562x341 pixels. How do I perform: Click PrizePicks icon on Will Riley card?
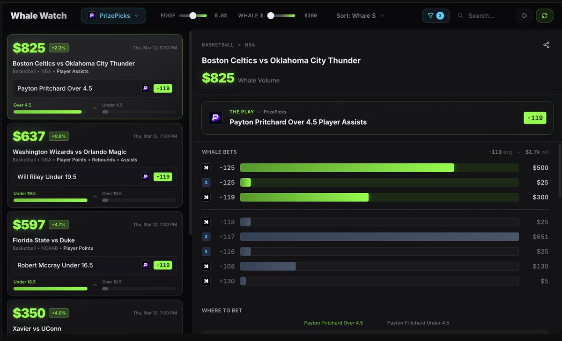coord(146,177)
